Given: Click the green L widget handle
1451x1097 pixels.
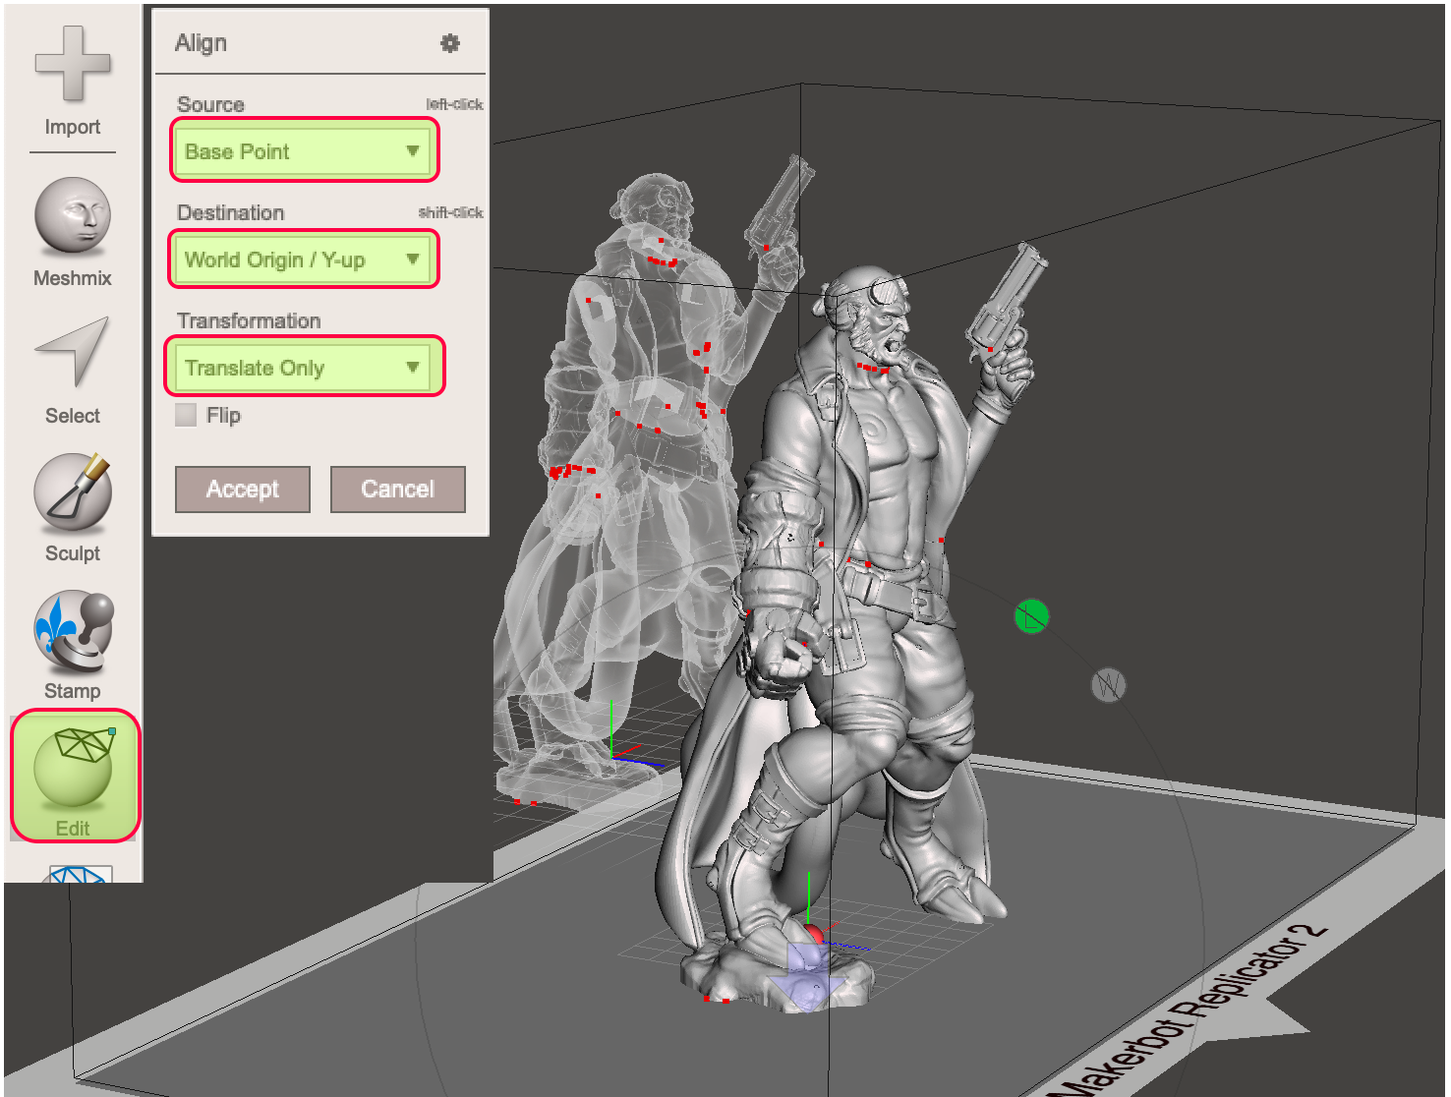Looking at the screenshot, I should click(1031, 617).
